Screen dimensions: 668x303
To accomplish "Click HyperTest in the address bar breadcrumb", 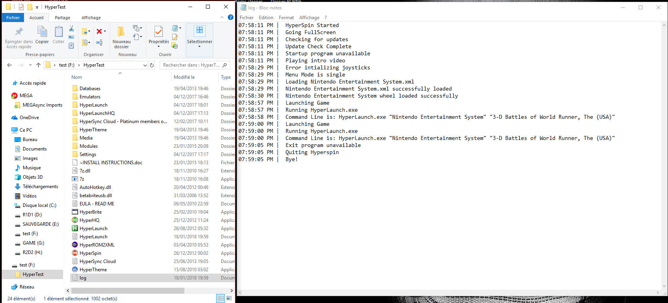I will (x=94, y=65).
